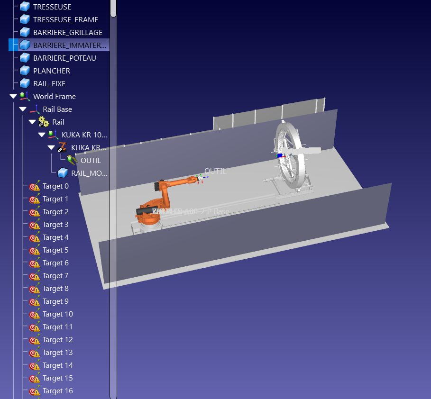Select Target 16 in the tree
This screenshot has height=399, width=431.
[57, 391]
